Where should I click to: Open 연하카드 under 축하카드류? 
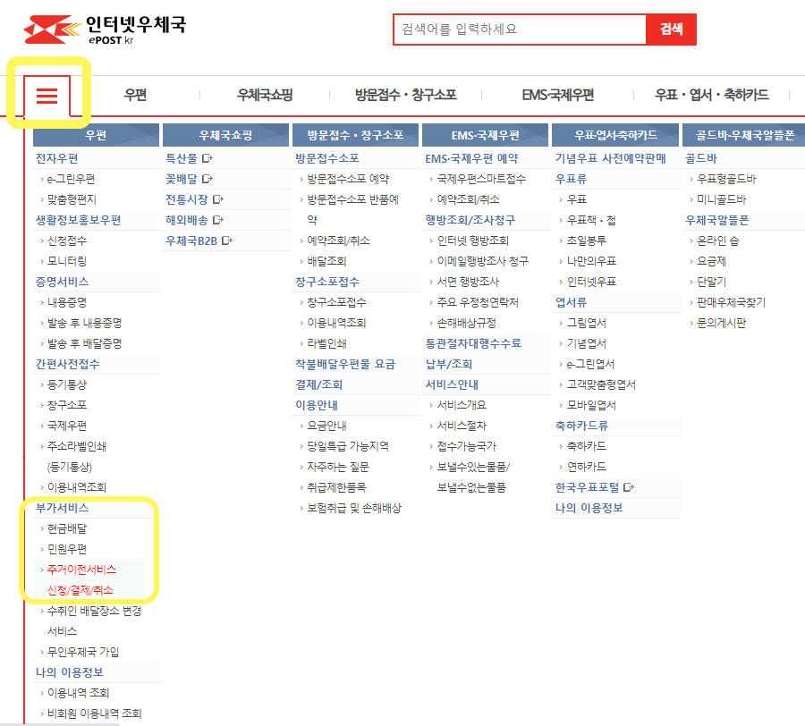(586, 467)
